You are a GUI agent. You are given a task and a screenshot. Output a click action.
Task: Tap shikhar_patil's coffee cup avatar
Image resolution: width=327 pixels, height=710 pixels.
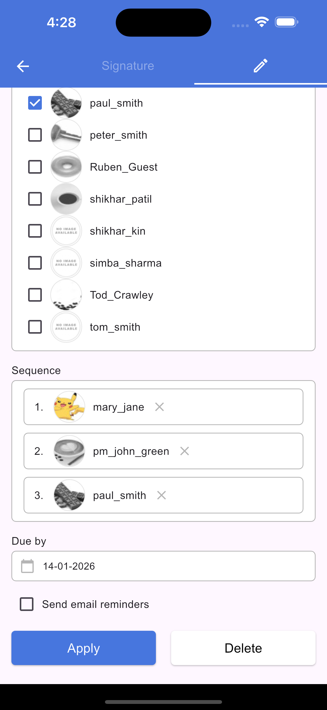pos(66,199)
